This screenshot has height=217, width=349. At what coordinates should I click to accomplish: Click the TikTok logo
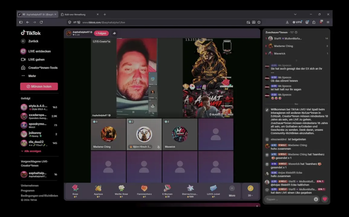coord(31,33)
